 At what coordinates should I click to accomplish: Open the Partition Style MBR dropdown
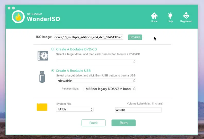pos(110,89)
